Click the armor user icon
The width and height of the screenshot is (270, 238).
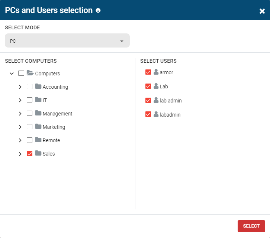click(x=156, y=72)
